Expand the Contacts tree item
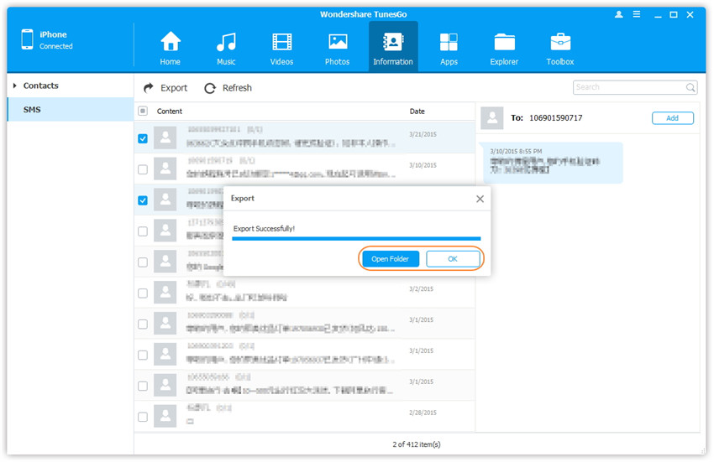The height and width of the screenshot is (462, 714). [x=15, y=86]
